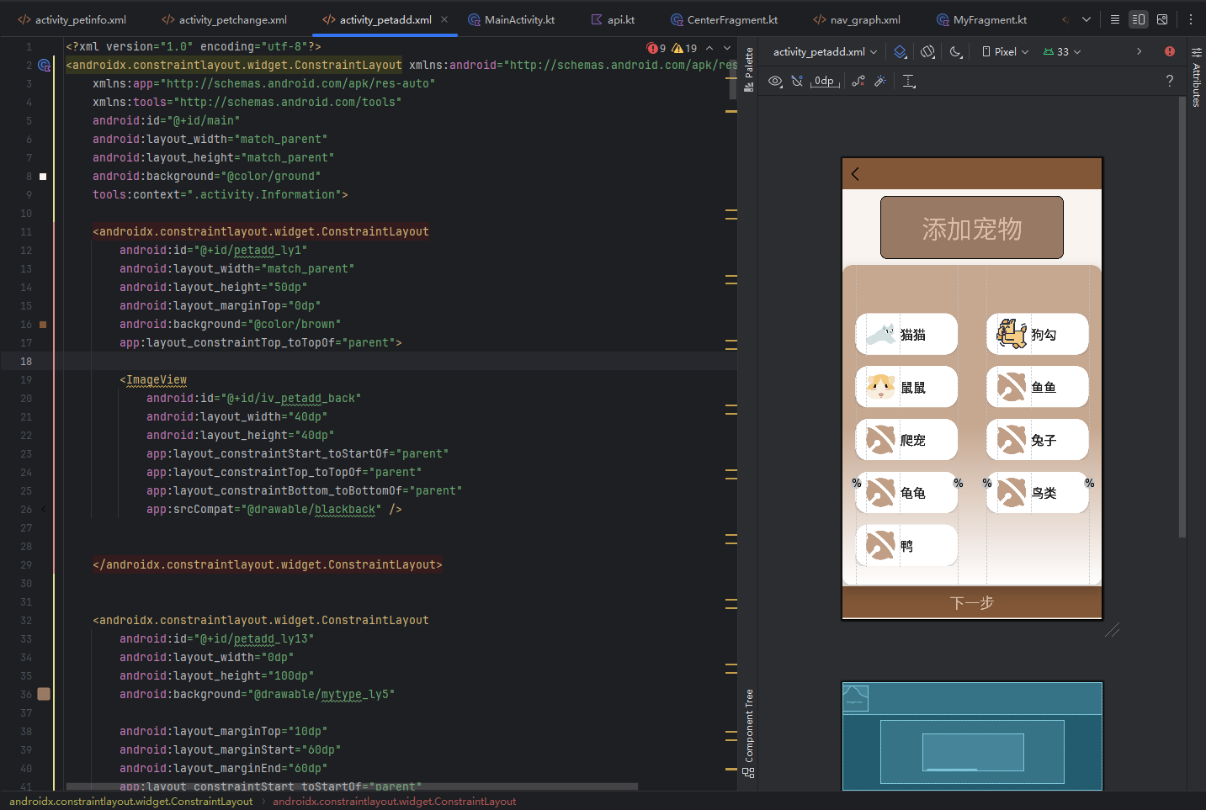Viewport: 1206px width, 810px height.
Task: Select the design surface layers icon
Action: click(900, 52)
